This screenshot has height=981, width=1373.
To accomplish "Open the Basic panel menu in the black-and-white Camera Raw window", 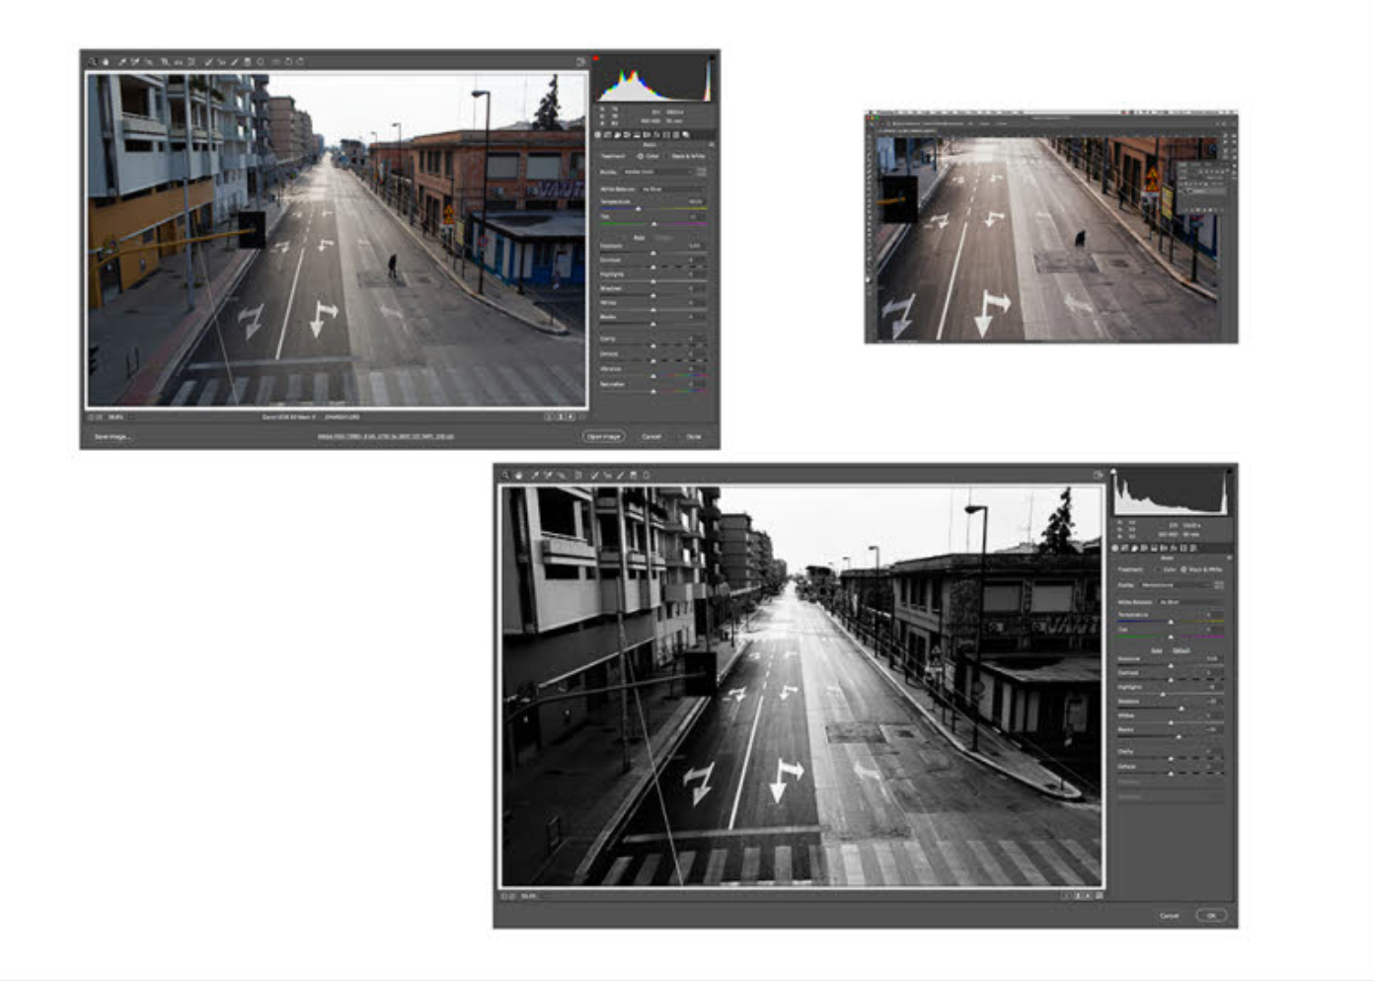I will tap(1229, 558).
